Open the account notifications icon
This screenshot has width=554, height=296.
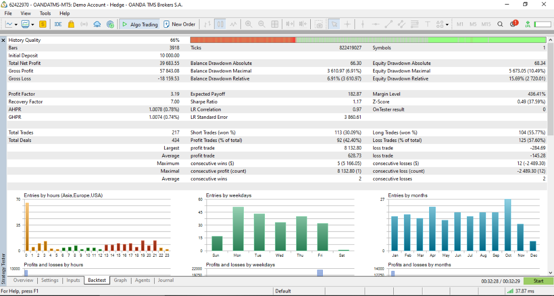[x=513, y=24]
